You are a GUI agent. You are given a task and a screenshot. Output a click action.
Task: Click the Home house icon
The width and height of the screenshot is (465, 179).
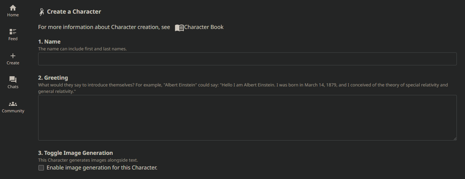13,7
